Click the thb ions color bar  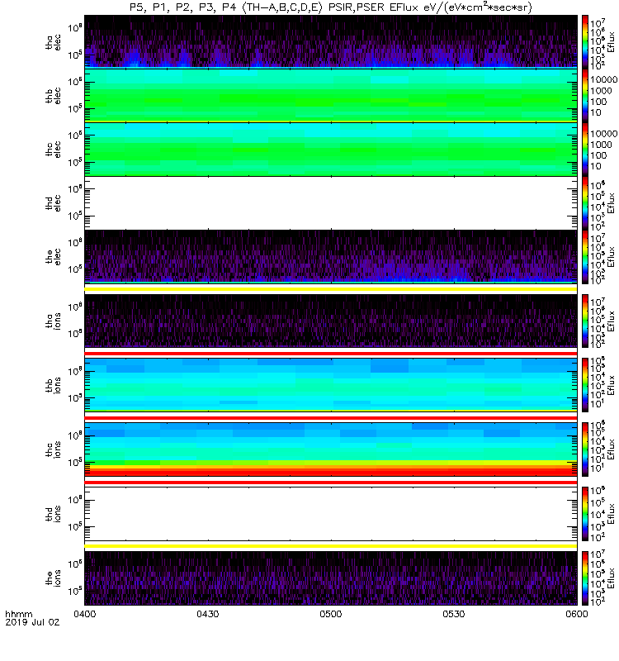(x=585, y=385)
